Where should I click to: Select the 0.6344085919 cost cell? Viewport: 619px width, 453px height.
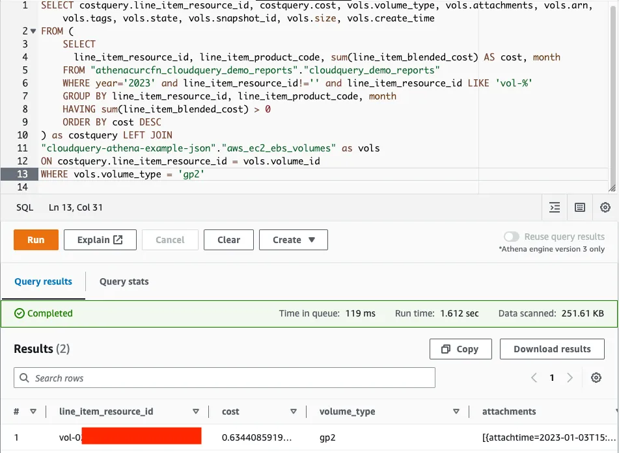pos(256,437)
